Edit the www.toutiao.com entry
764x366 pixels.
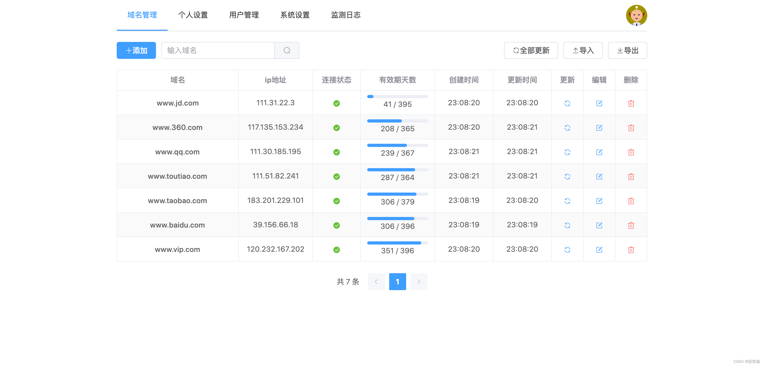(599, 176)
